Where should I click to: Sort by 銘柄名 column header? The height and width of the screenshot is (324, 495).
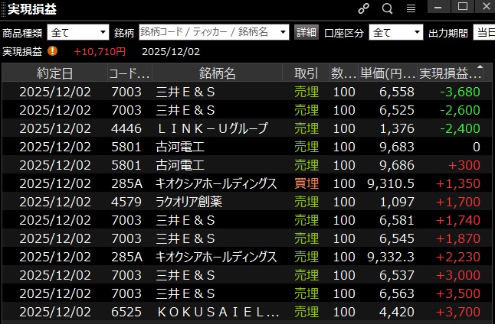(217, 73)
